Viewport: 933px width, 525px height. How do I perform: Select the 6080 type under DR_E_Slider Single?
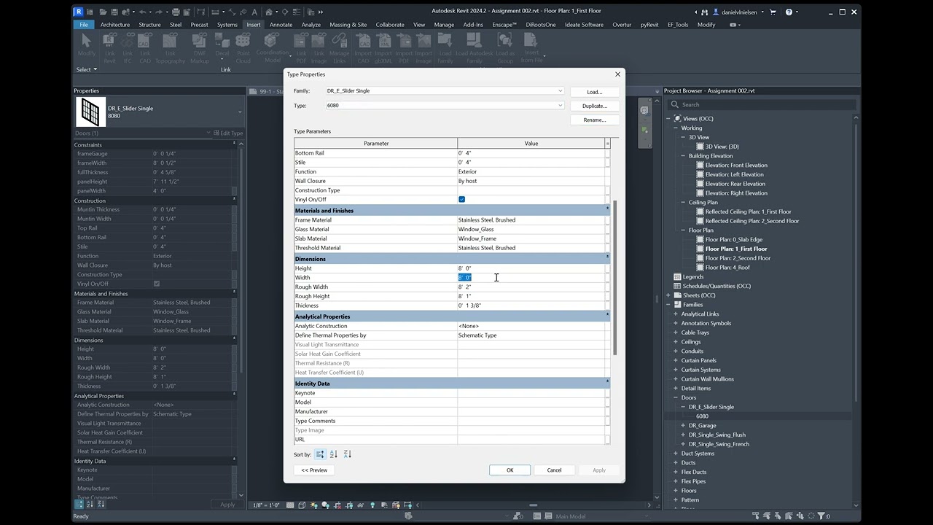coord(702,416)
